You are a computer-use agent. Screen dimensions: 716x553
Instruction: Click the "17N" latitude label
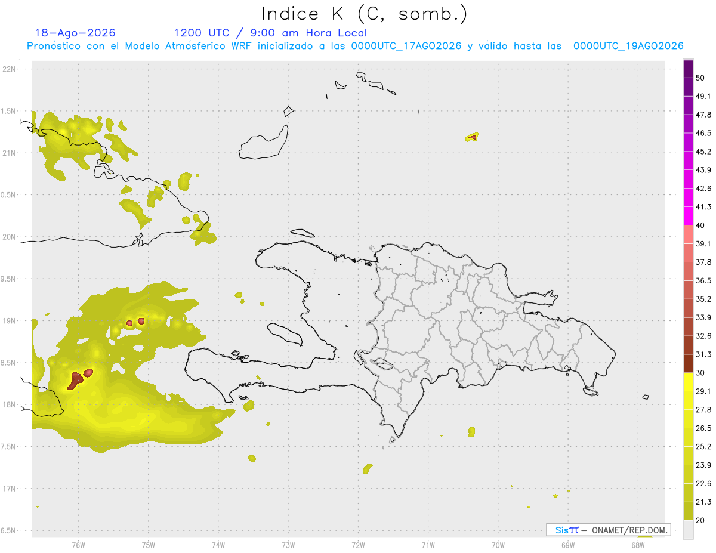pyautogui.click(x=9, y=489)
